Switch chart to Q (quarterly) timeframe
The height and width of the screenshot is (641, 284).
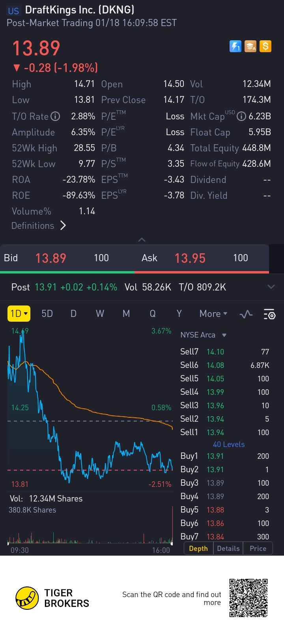(153, 314)
